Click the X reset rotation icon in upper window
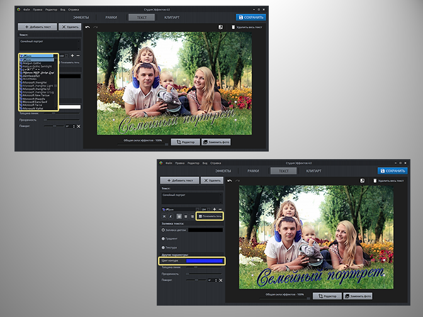 click(x=78, y=126)
